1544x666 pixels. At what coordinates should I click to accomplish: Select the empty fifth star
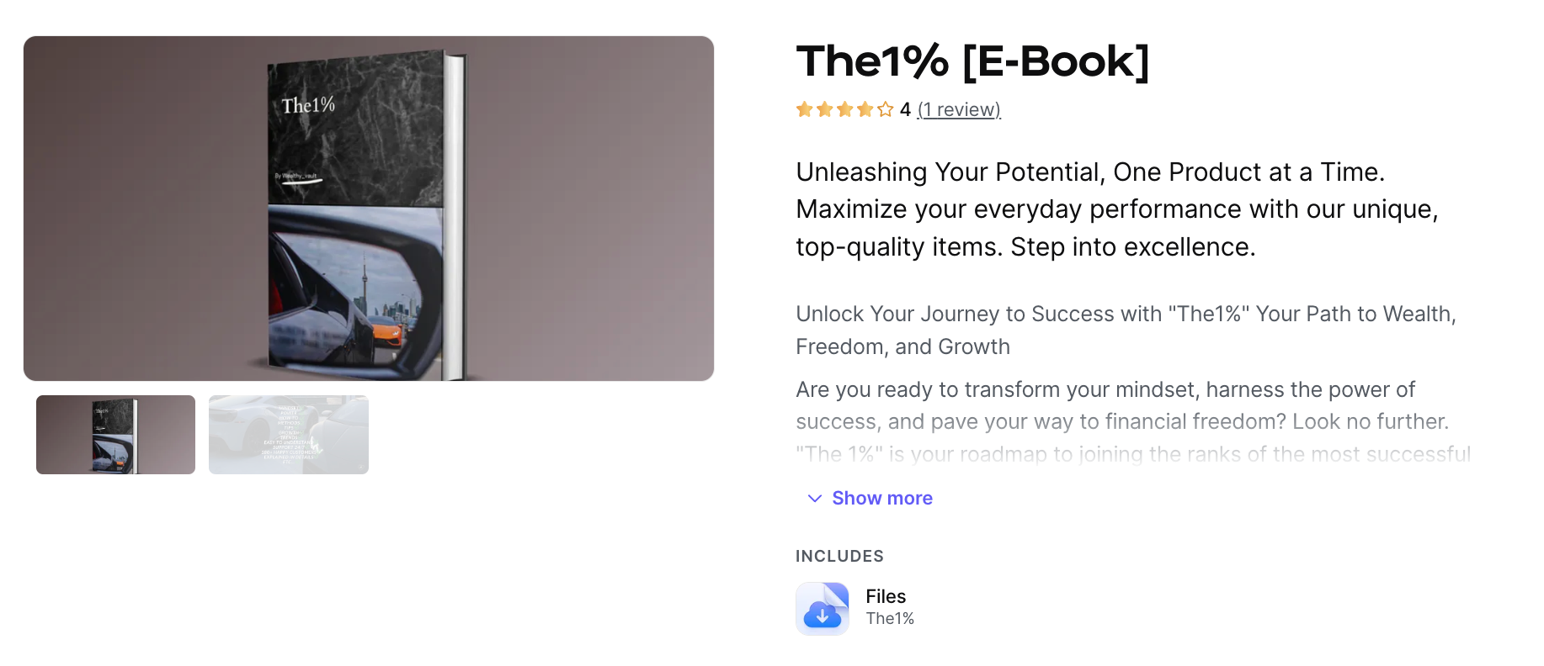885,108
